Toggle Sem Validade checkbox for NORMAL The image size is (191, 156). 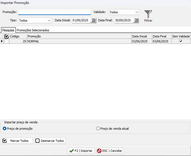[181, 41]
